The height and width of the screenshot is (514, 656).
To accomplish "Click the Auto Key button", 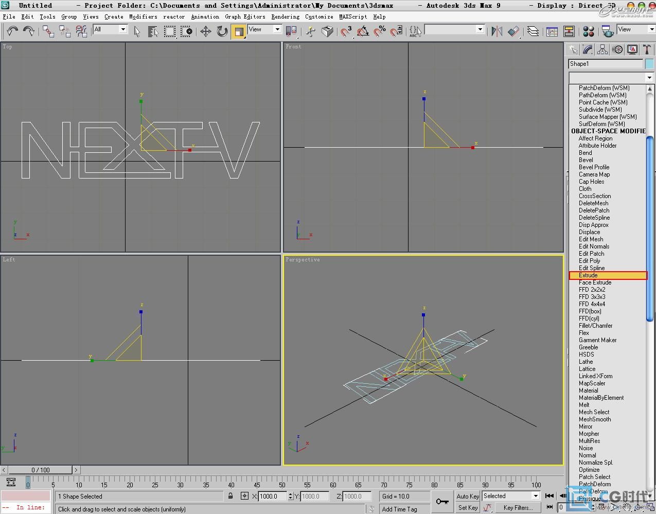I will (468, 497).
